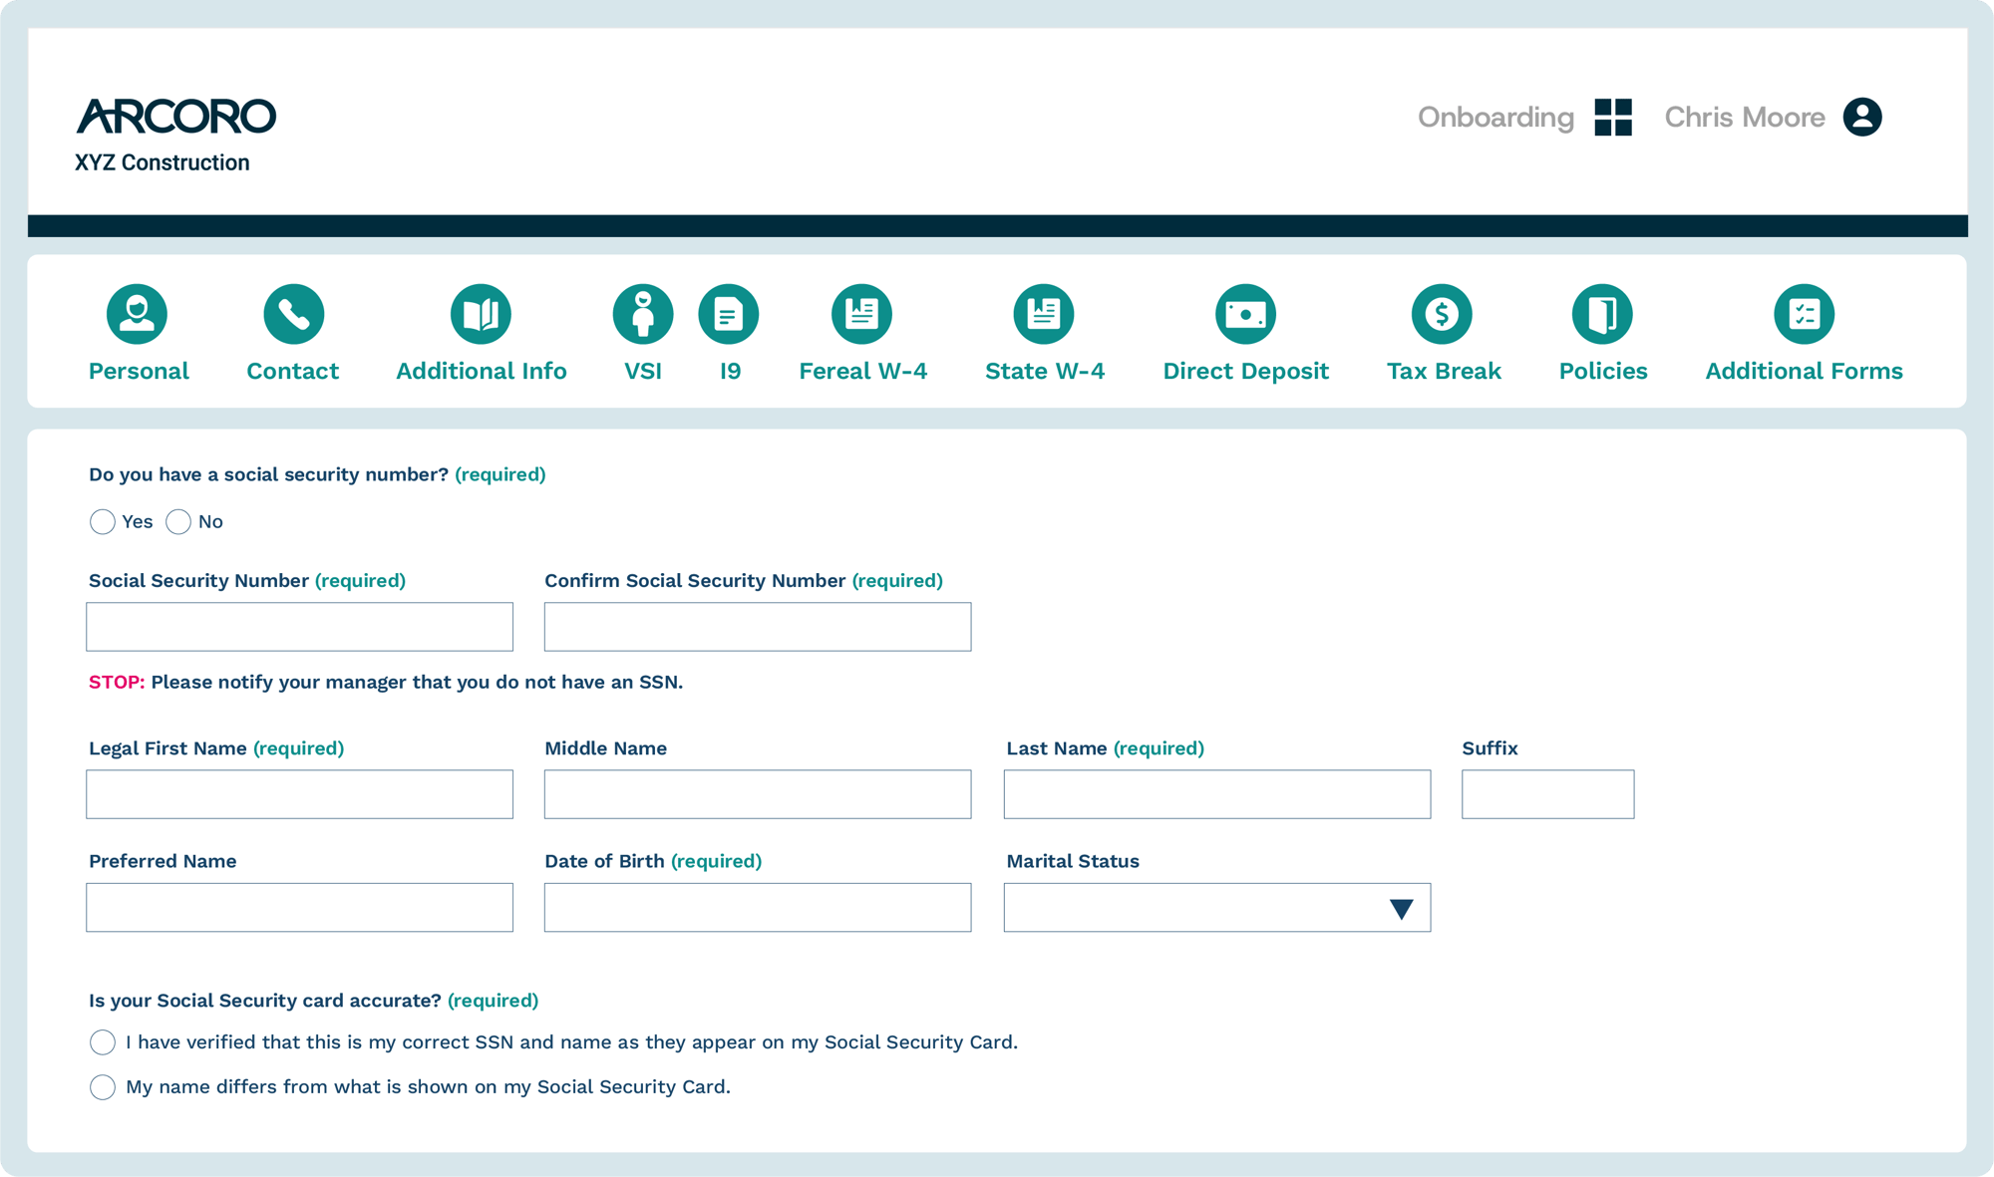The width and height of the screenshot is (1994, 1177).
Task: Open the Personal step icon
Action: [137, 314]
